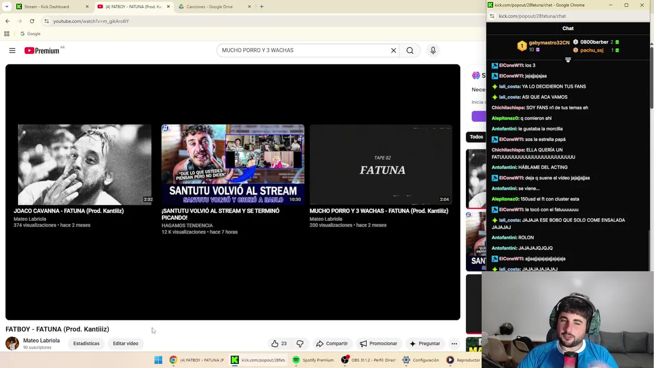This screenshot has width=654, height=368.
Task: Click ¡SANTUTU VOLVIÓ AL STREAM title link
Action: tap(220, 214)
